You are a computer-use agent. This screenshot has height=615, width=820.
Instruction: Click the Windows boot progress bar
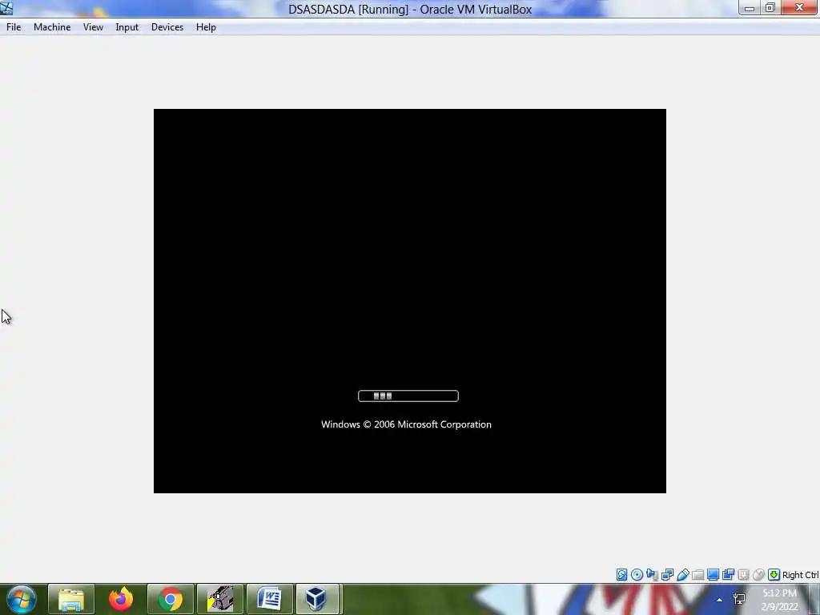(408, 396)
